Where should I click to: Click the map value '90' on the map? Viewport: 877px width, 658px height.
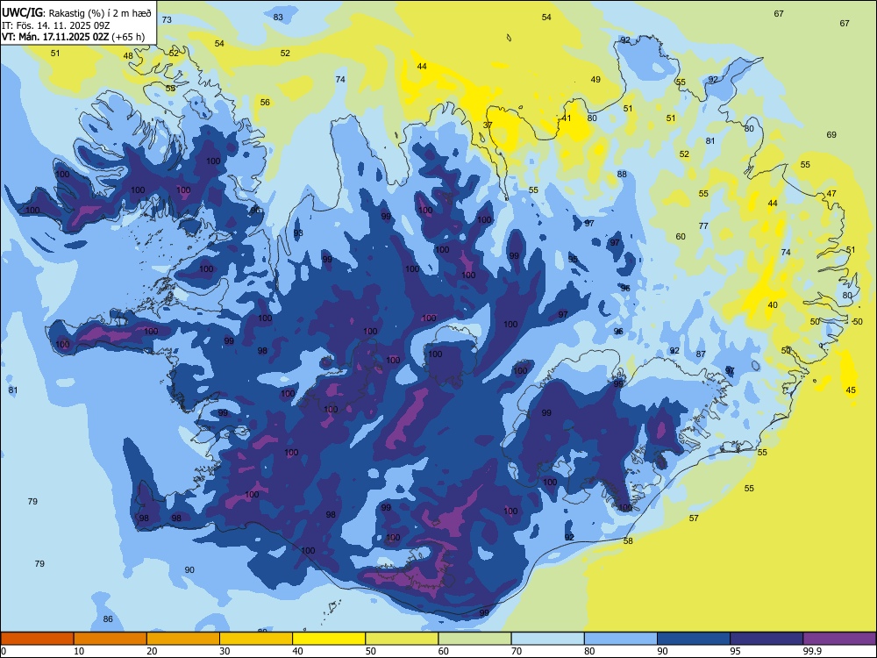click(x=189, y=569)
